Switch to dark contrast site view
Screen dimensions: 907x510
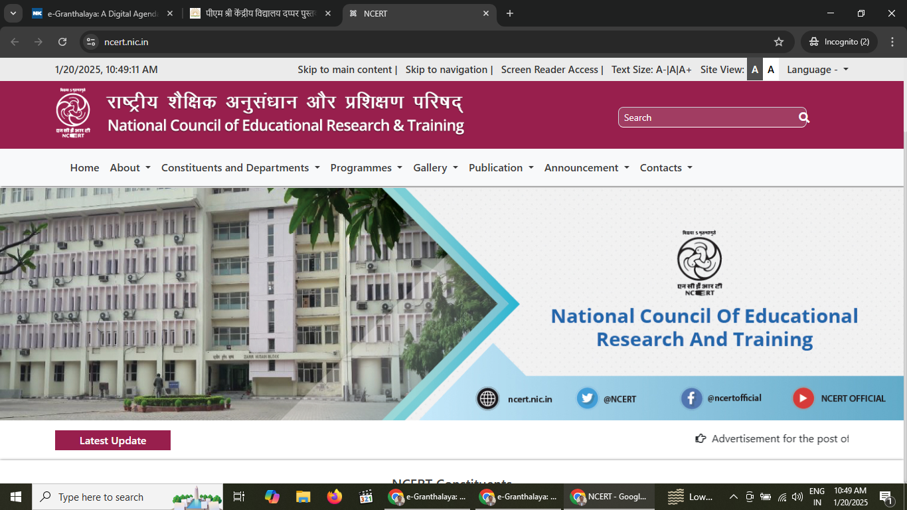[x=755, y=70]
